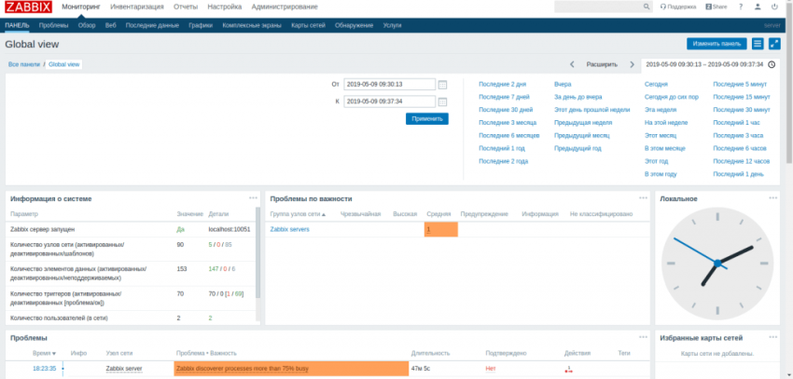Go to next time period arrow
The image size is (793, 379).
point(632,64)
